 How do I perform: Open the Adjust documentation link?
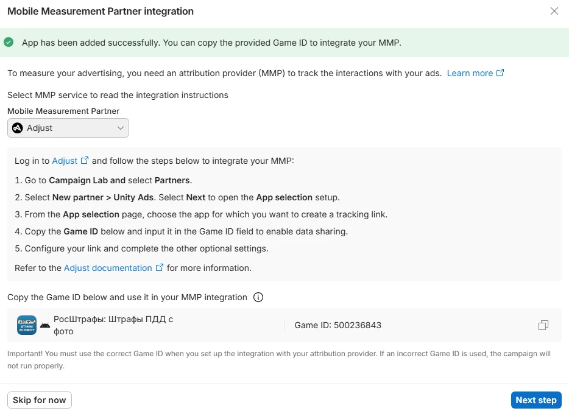pos(108,268)
